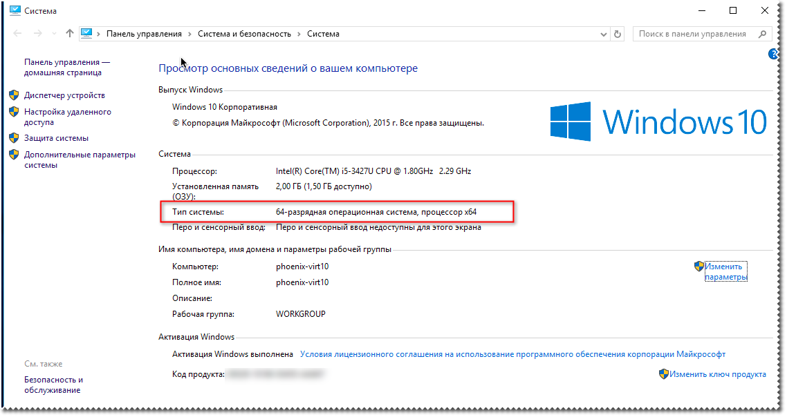Open help with the blue question mark icon

[773, 54]
